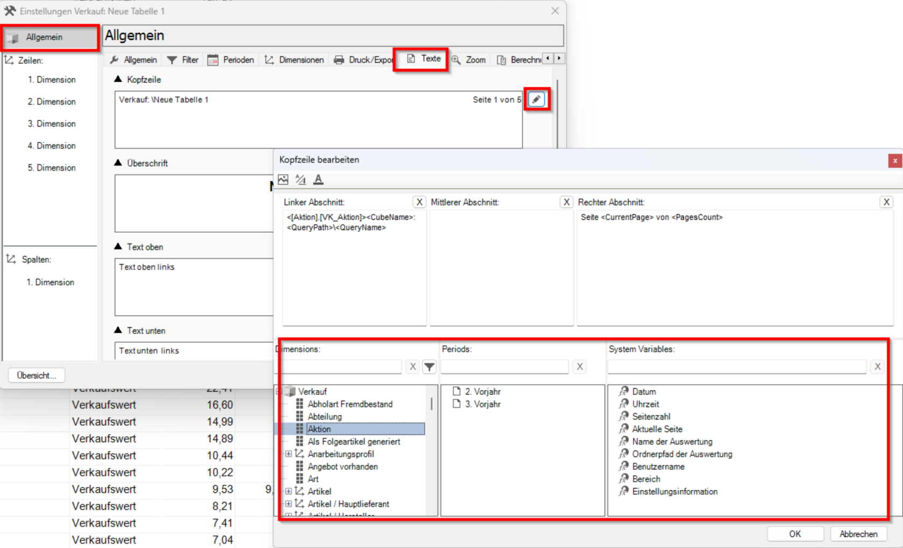Select 1. Dimension under Zeilen

point(52,79)
